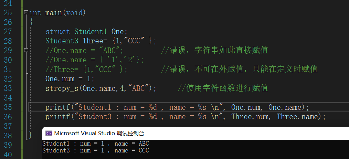
Task: Click the opening brace on line 26
Action: [x=31, y=22]
